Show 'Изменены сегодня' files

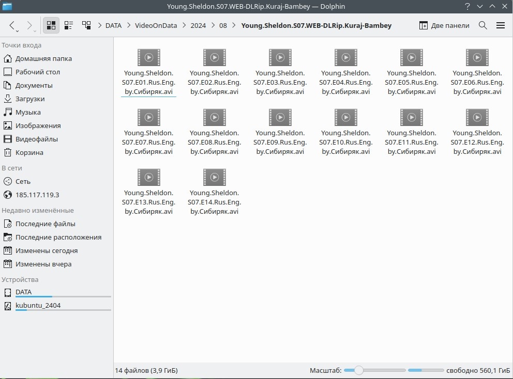tap(56, 250)
